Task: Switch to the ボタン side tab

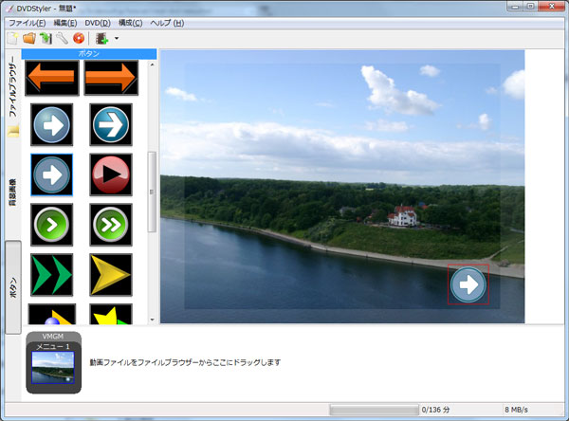Action: (x=13, y=287)
